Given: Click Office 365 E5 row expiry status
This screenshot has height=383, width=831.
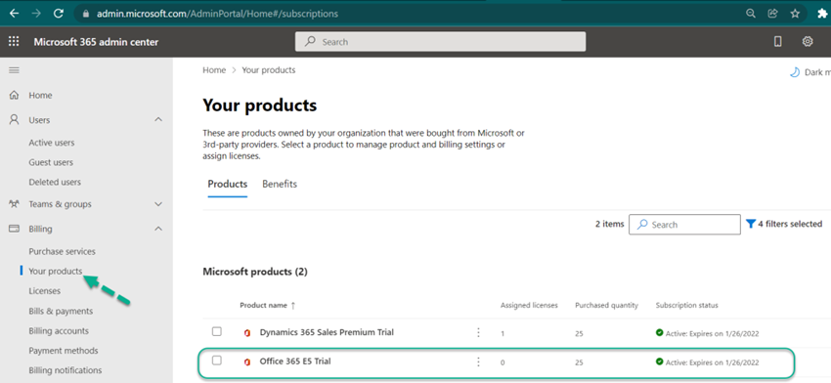Looking at the screenshot, I should (707, 362).
